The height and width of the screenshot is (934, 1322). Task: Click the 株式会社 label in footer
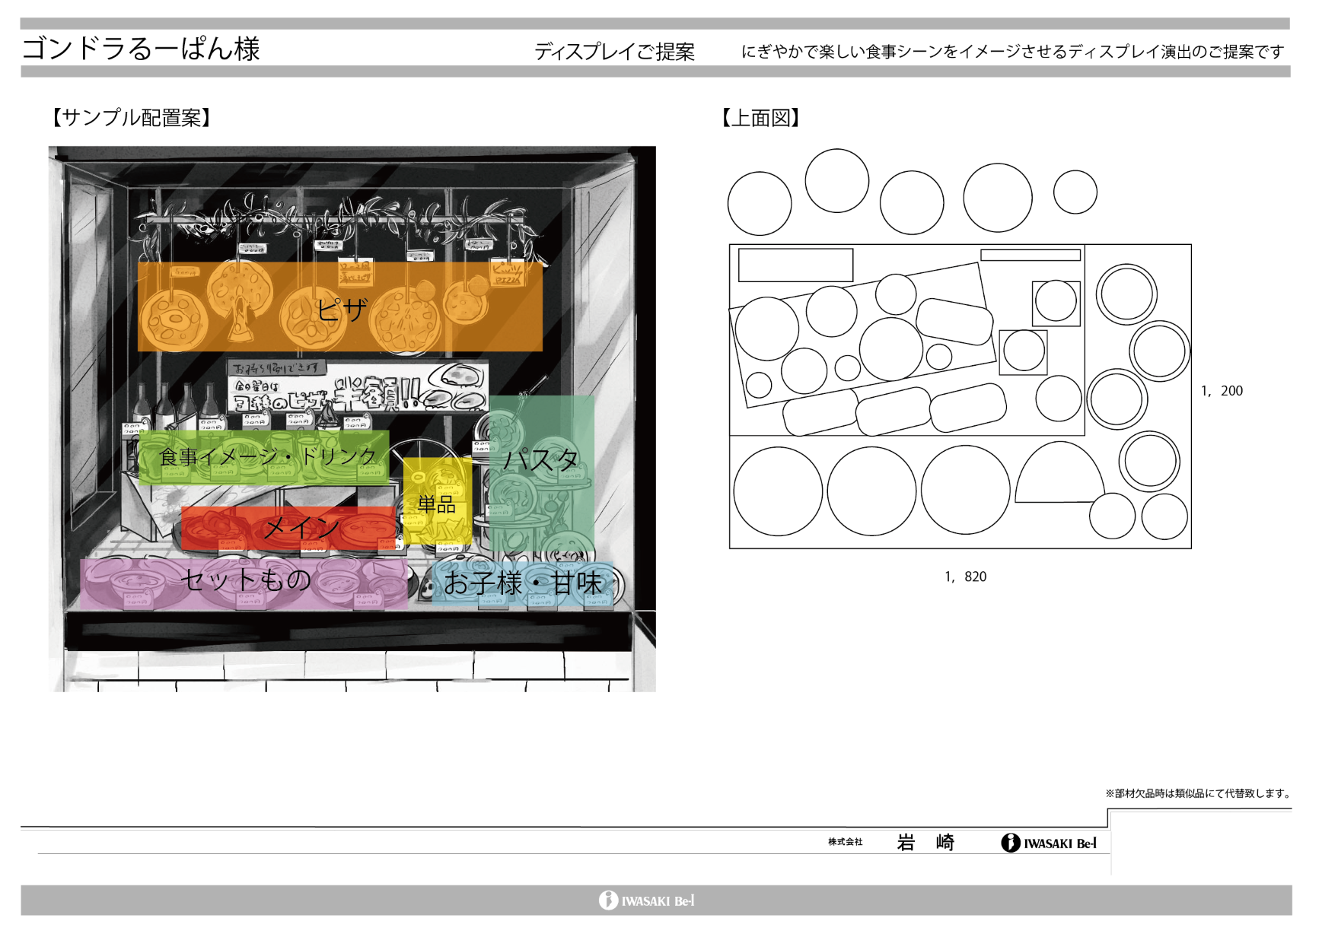point(846,842)
